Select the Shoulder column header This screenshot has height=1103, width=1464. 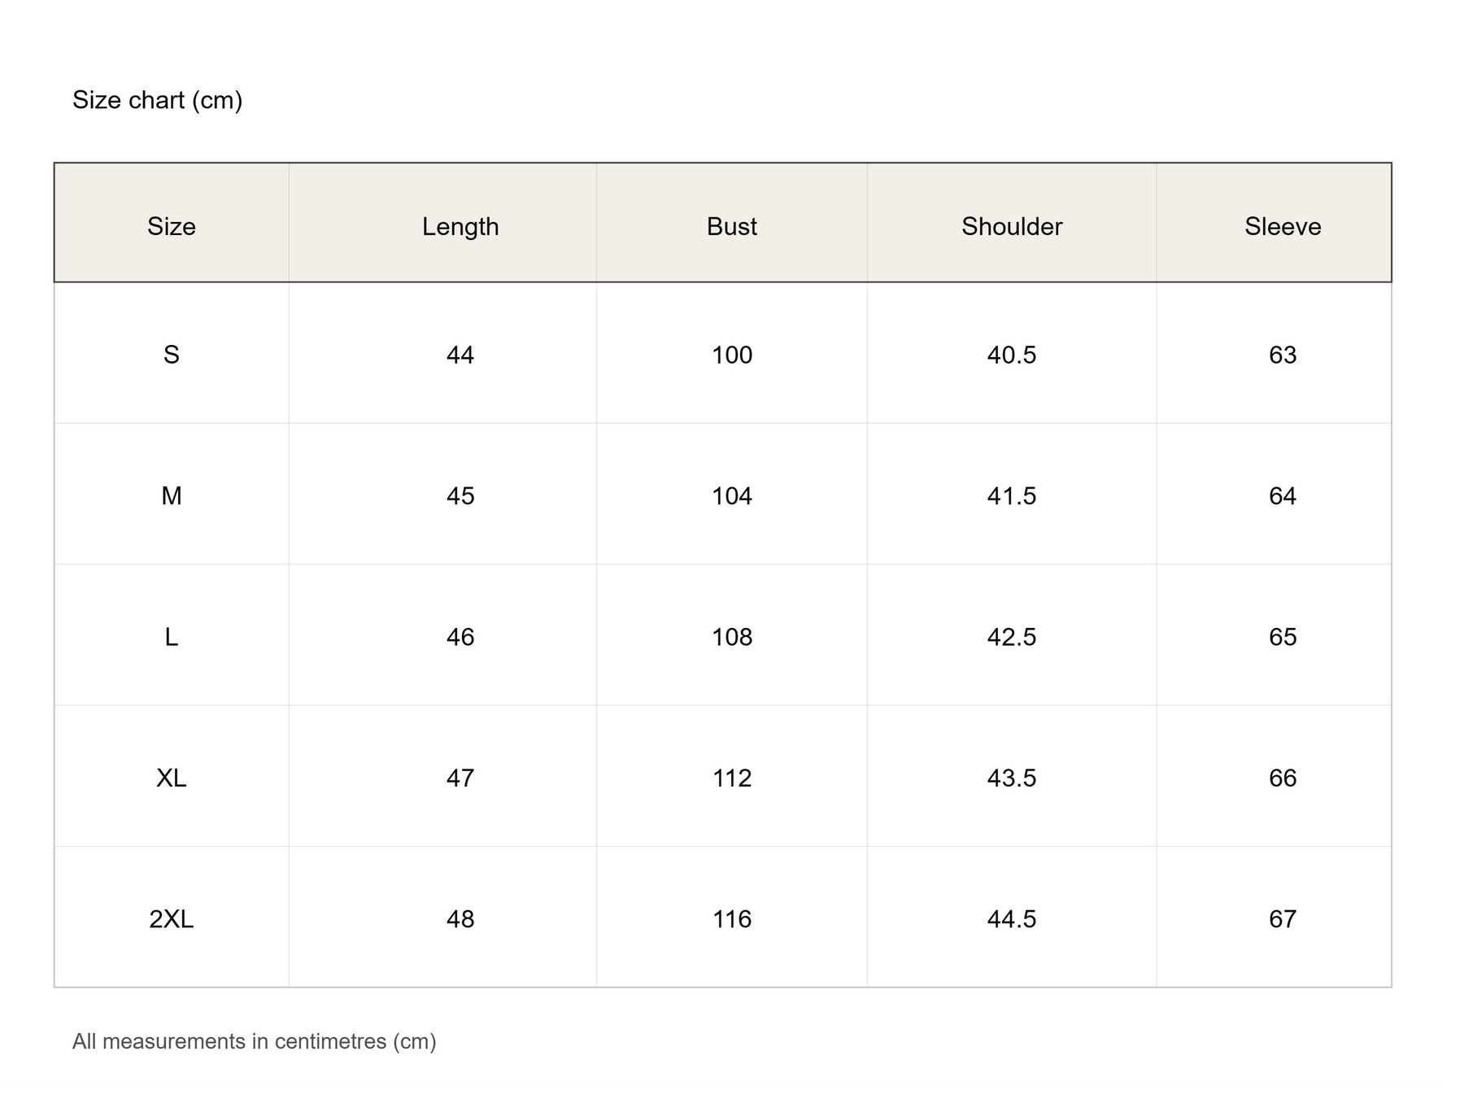click(1012, 223)
